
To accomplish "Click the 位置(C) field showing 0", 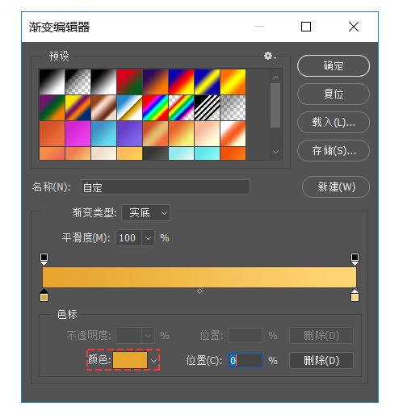I will pos(245,361).
